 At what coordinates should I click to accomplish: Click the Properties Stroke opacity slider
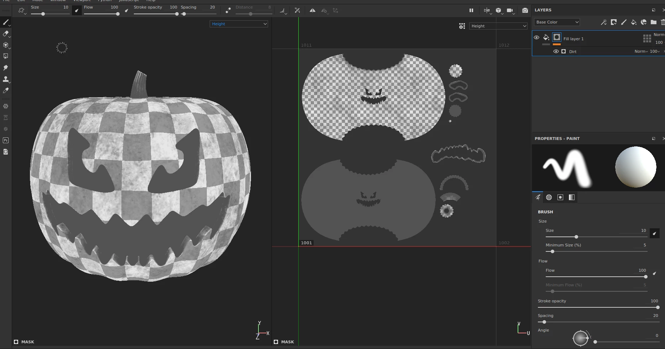click(x=598, y=307)
